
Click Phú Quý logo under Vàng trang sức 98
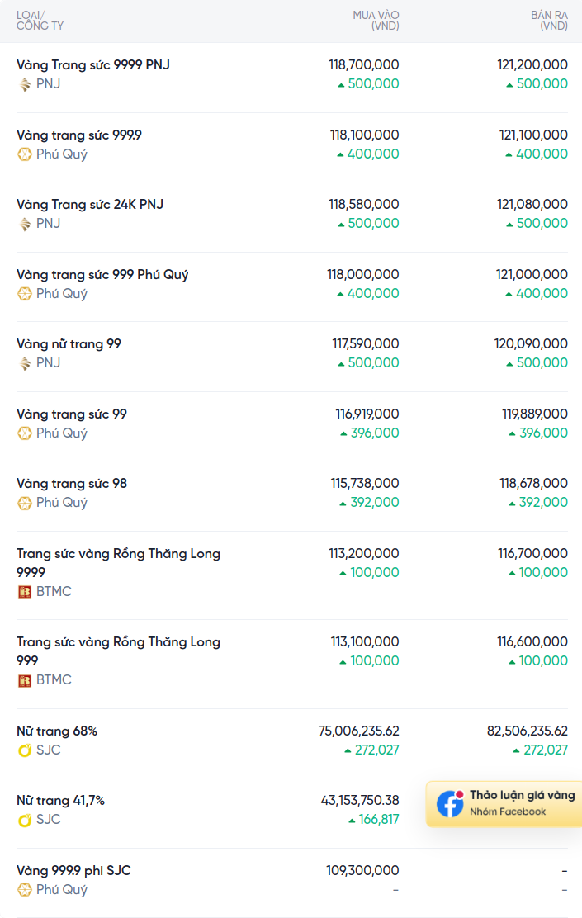pos(25,503)
